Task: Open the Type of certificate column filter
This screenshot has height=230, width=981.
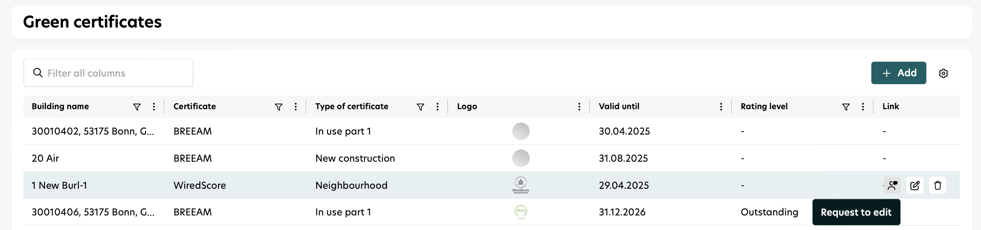Action: click(x=420, y=107)
